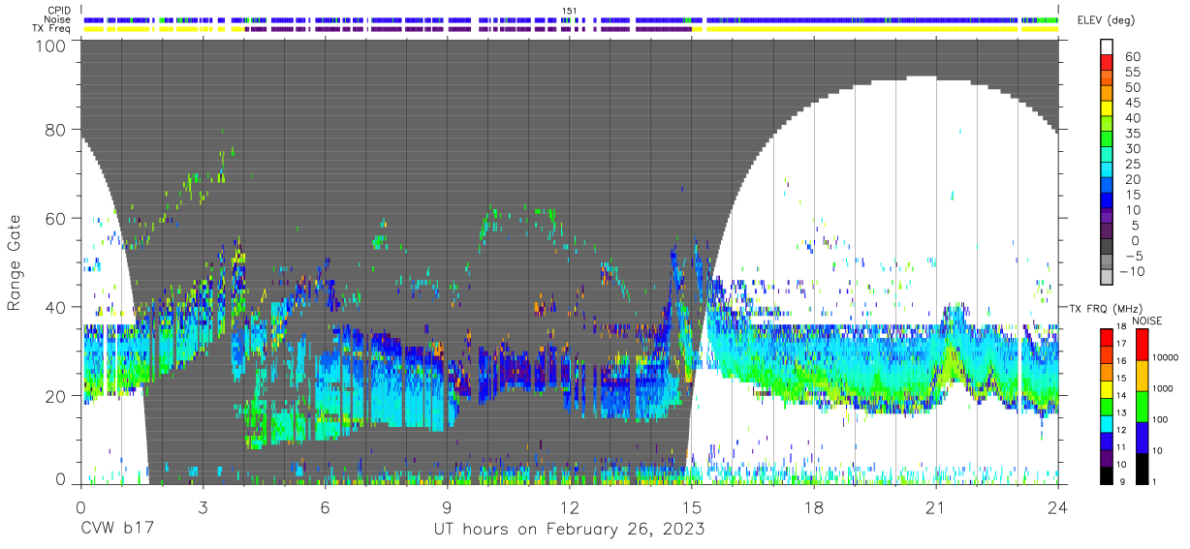This screenshot has height=549, width=1190.
Task: Click the green 100 noise color band
Action: (1142, 407)
